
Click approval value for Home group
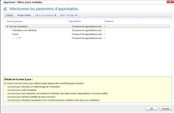[x=87, y=34]
